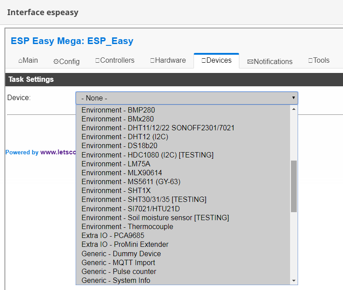343x290 pixels.
Task: Select Environment - SI7021/HTU21D
Action: click(183, 209)
